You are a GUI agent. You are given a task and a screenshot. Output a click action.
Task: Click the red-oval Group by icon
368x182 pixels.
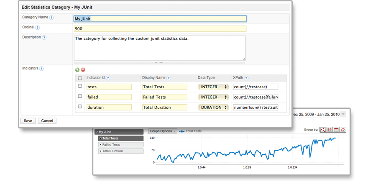pos(343,130)
